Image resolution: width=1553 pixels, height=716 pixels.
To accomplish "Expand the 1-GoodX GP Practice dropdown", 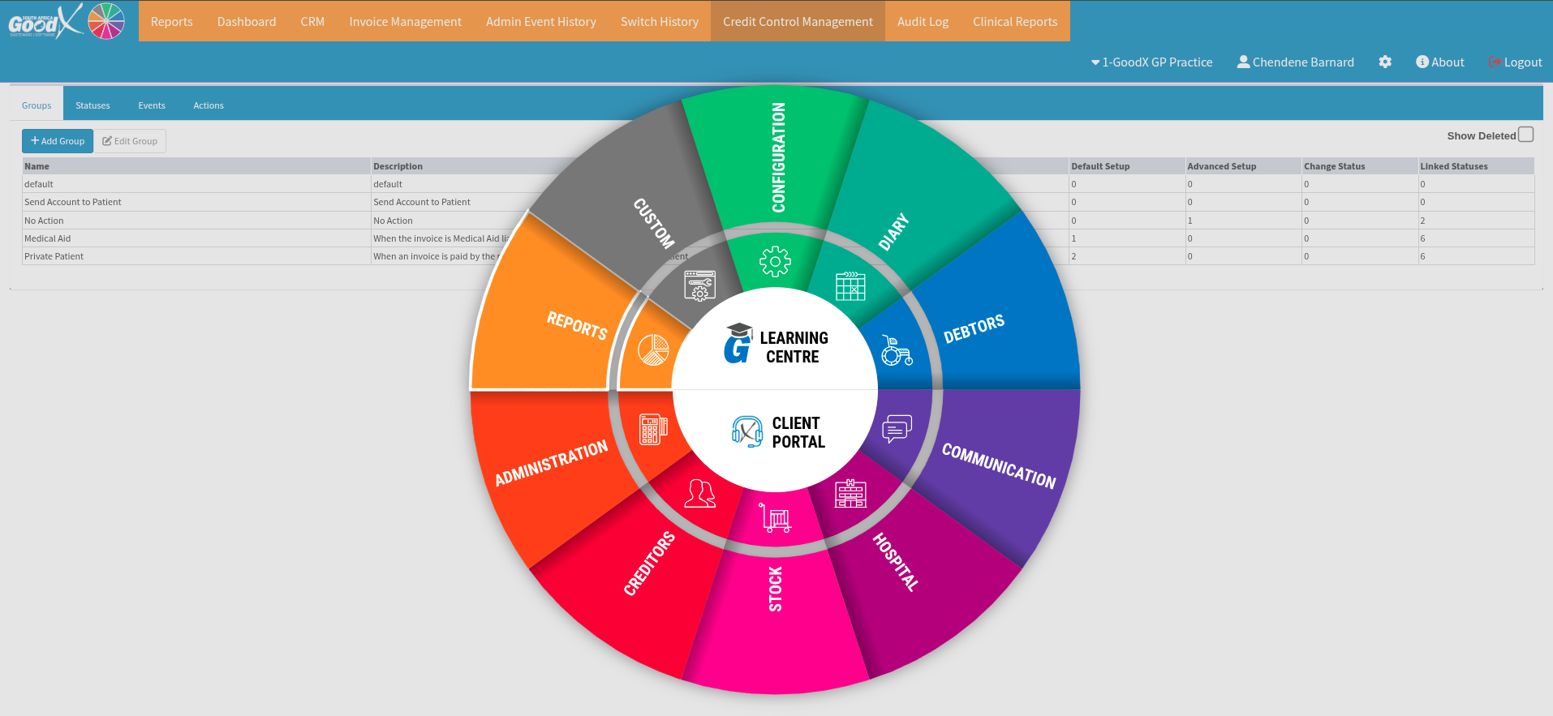I will coord(1151,62).
